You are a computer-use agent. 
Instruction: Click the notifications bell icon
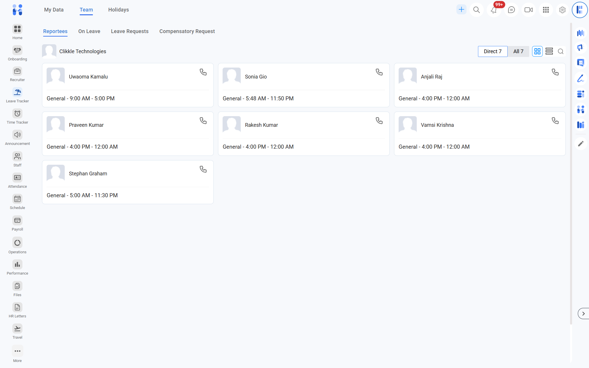coord(494,10)
